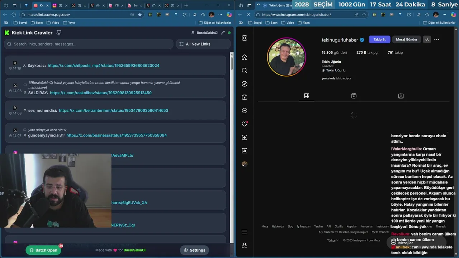Open favorites star-list icon in left browser
The width and height of the screenshot is (459, 258).
click(x=203, y=15)
